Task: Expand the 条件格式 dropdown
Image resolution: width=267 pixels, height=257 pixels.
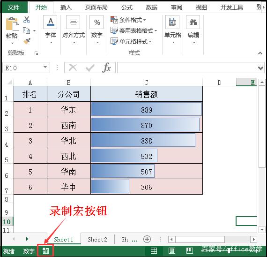Action: click(x=144, y=20)
